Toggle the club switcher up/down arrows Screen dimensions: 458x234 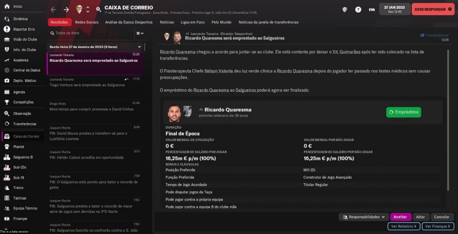(x=87, y=9)
